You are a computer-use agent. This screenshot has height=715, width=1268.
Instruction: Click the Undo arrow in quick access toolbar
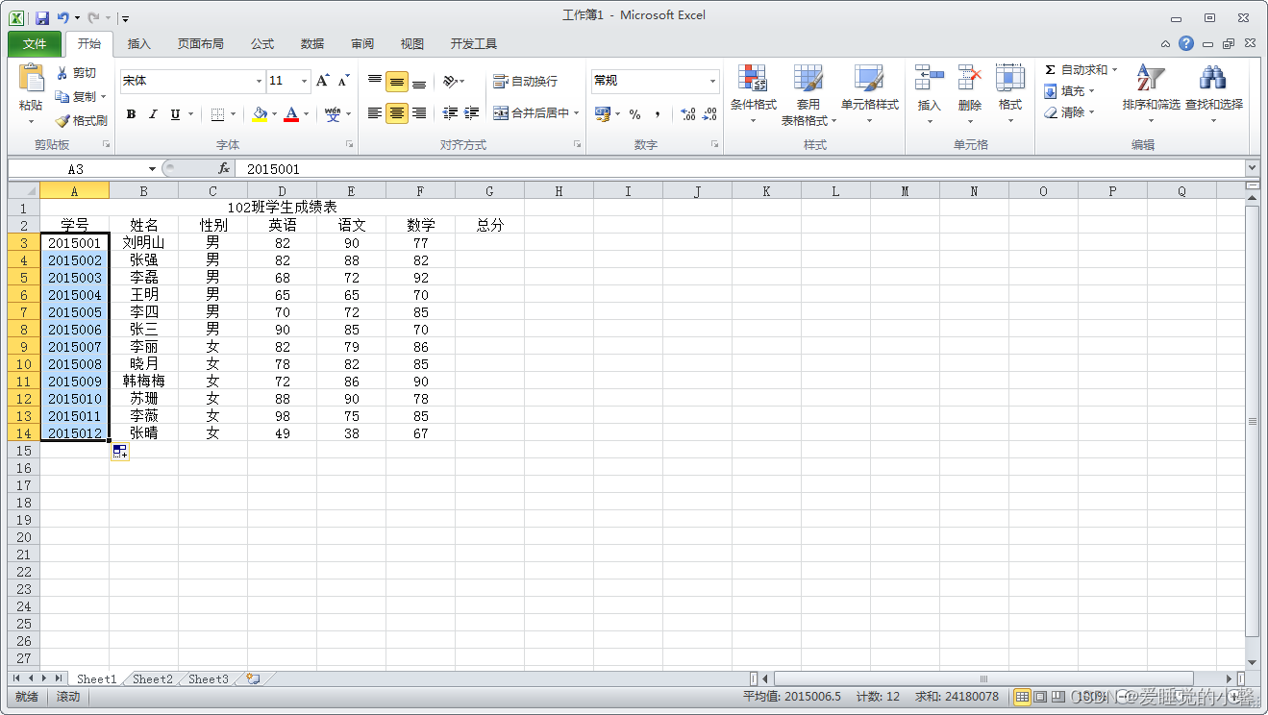63,17
